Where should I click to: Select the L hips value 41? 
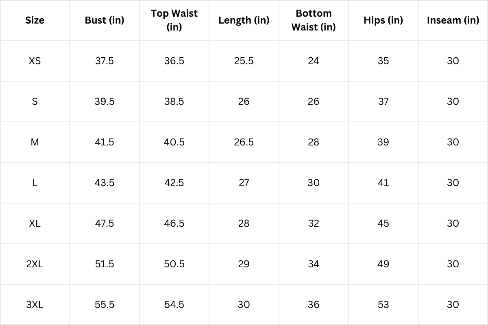tap(383, 183)
